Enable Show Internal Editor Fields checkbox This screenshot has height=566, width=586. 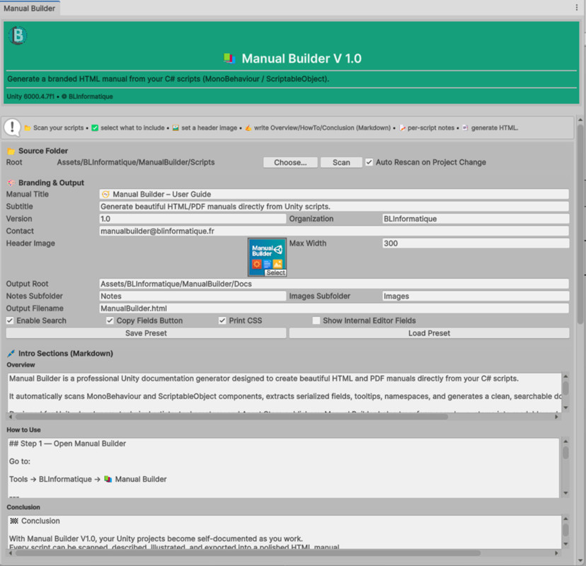tap(316, 320)
